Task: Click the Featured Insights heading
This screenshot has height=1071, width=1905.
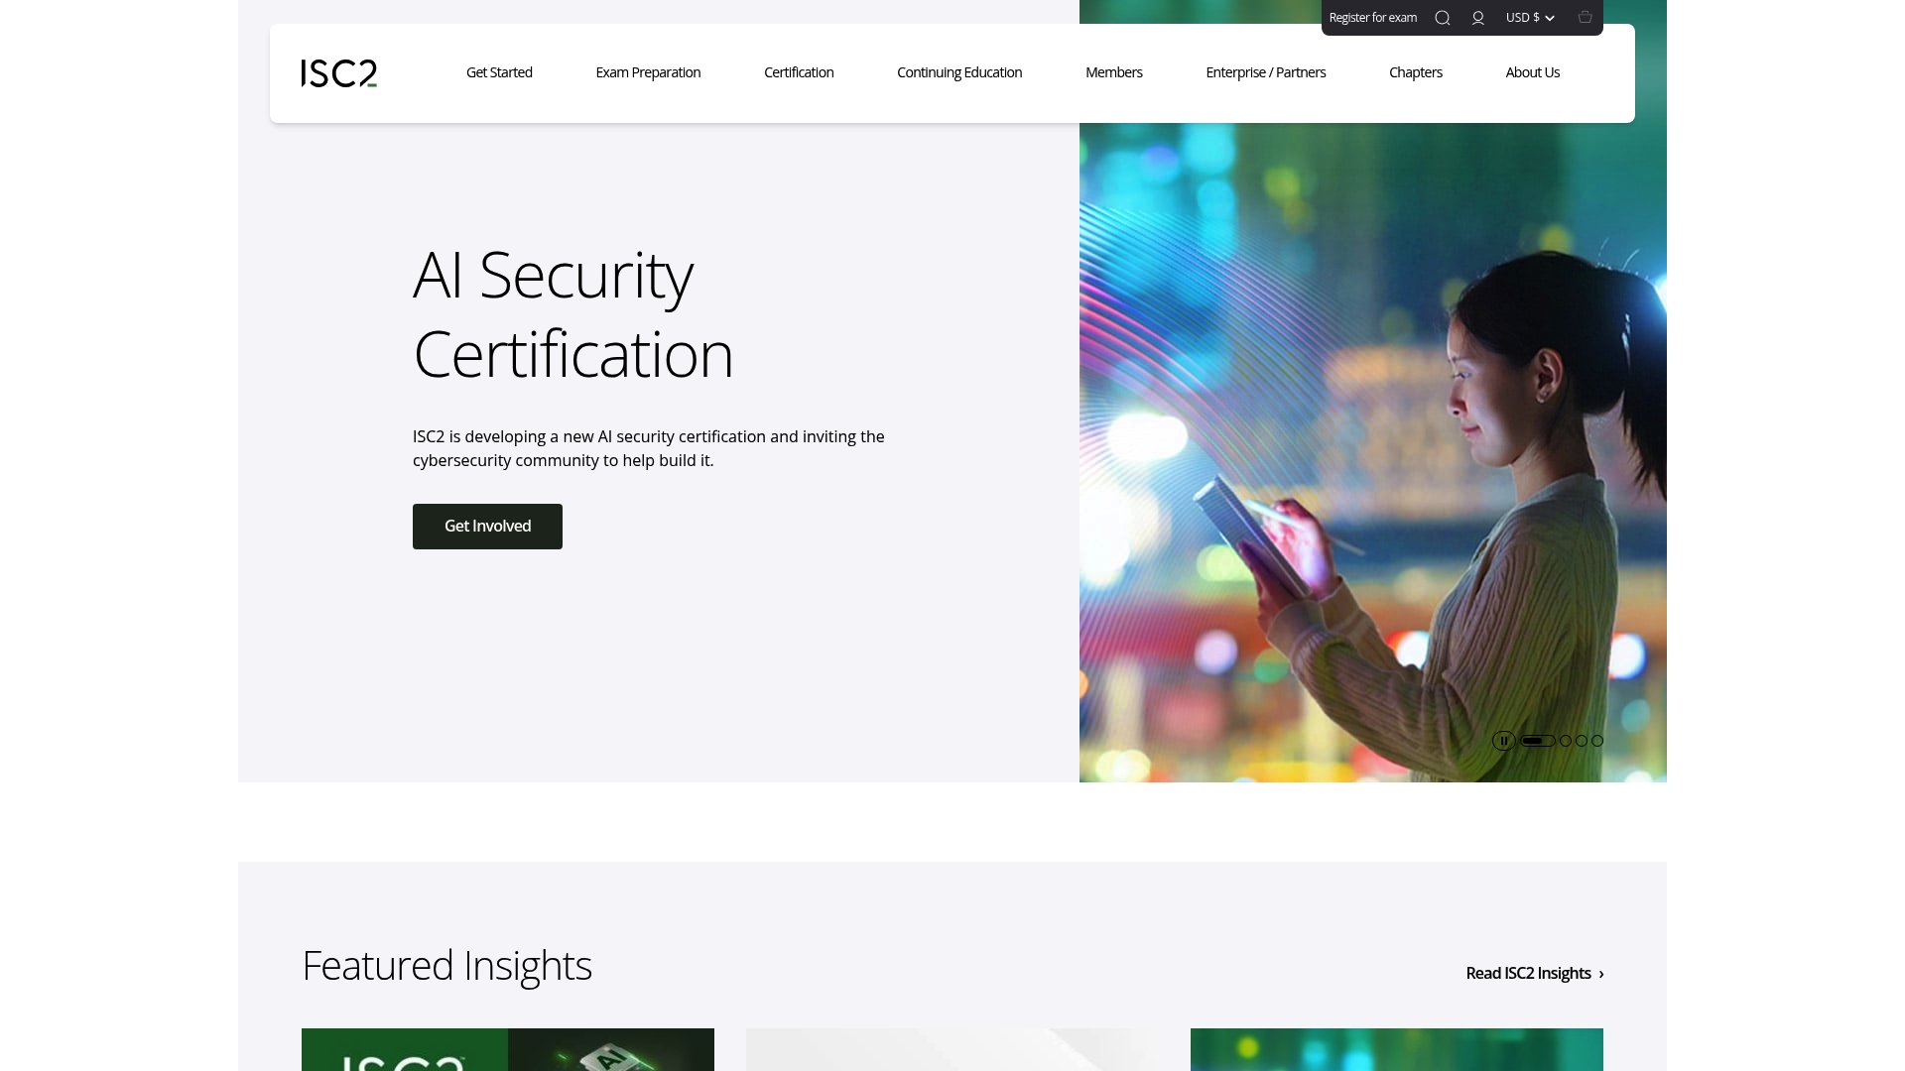Action: pos(446,966)
